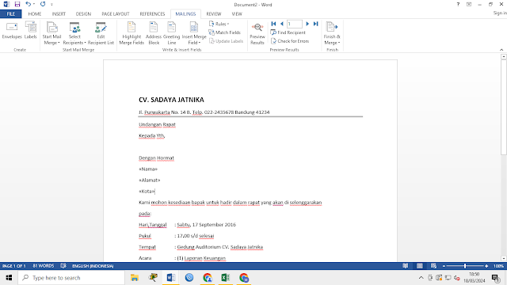Click ENGLISH (INDONESIA) language indicator

point(93,266)
